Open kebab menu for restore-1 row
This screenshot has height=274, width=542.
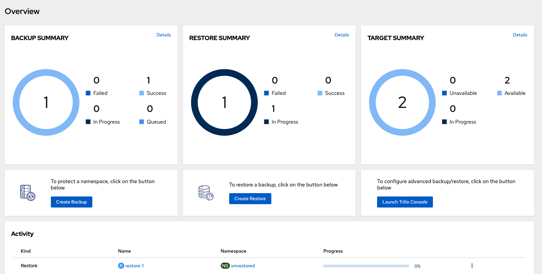click(472, 266)
